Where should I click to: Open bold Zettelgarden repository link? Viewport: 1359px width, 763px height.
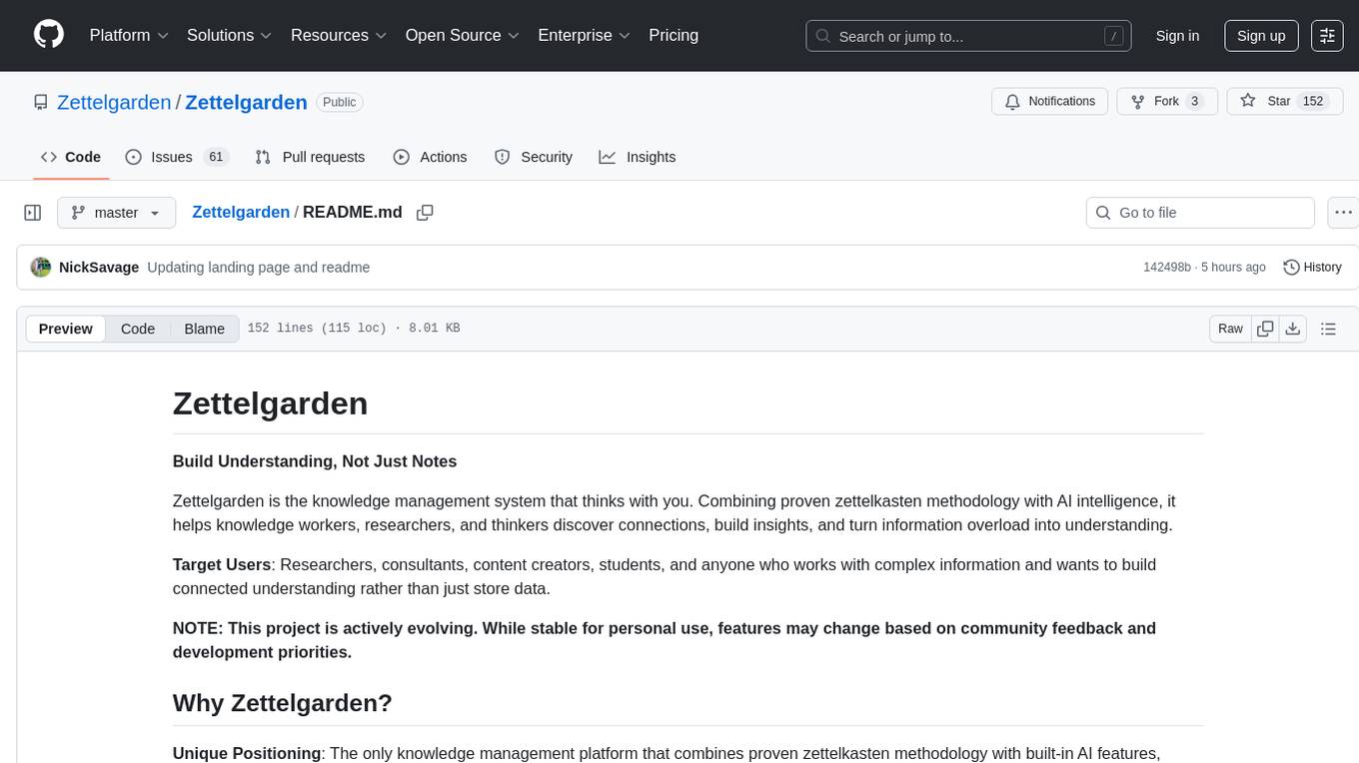click(x=246, y=102)
